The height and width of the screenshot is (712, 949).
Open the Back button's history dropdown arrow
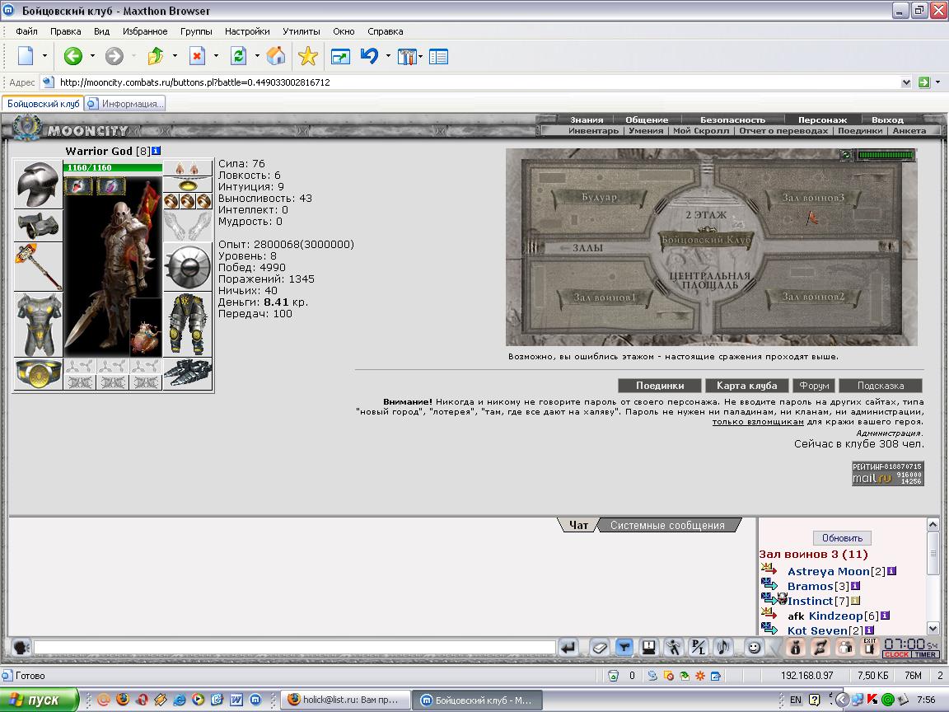(92, 56)
